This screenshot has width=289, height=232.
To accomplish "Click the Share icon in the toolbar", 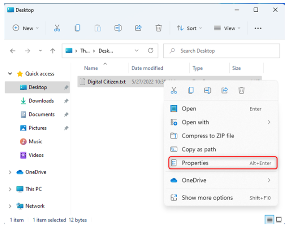I will point(138,28).
